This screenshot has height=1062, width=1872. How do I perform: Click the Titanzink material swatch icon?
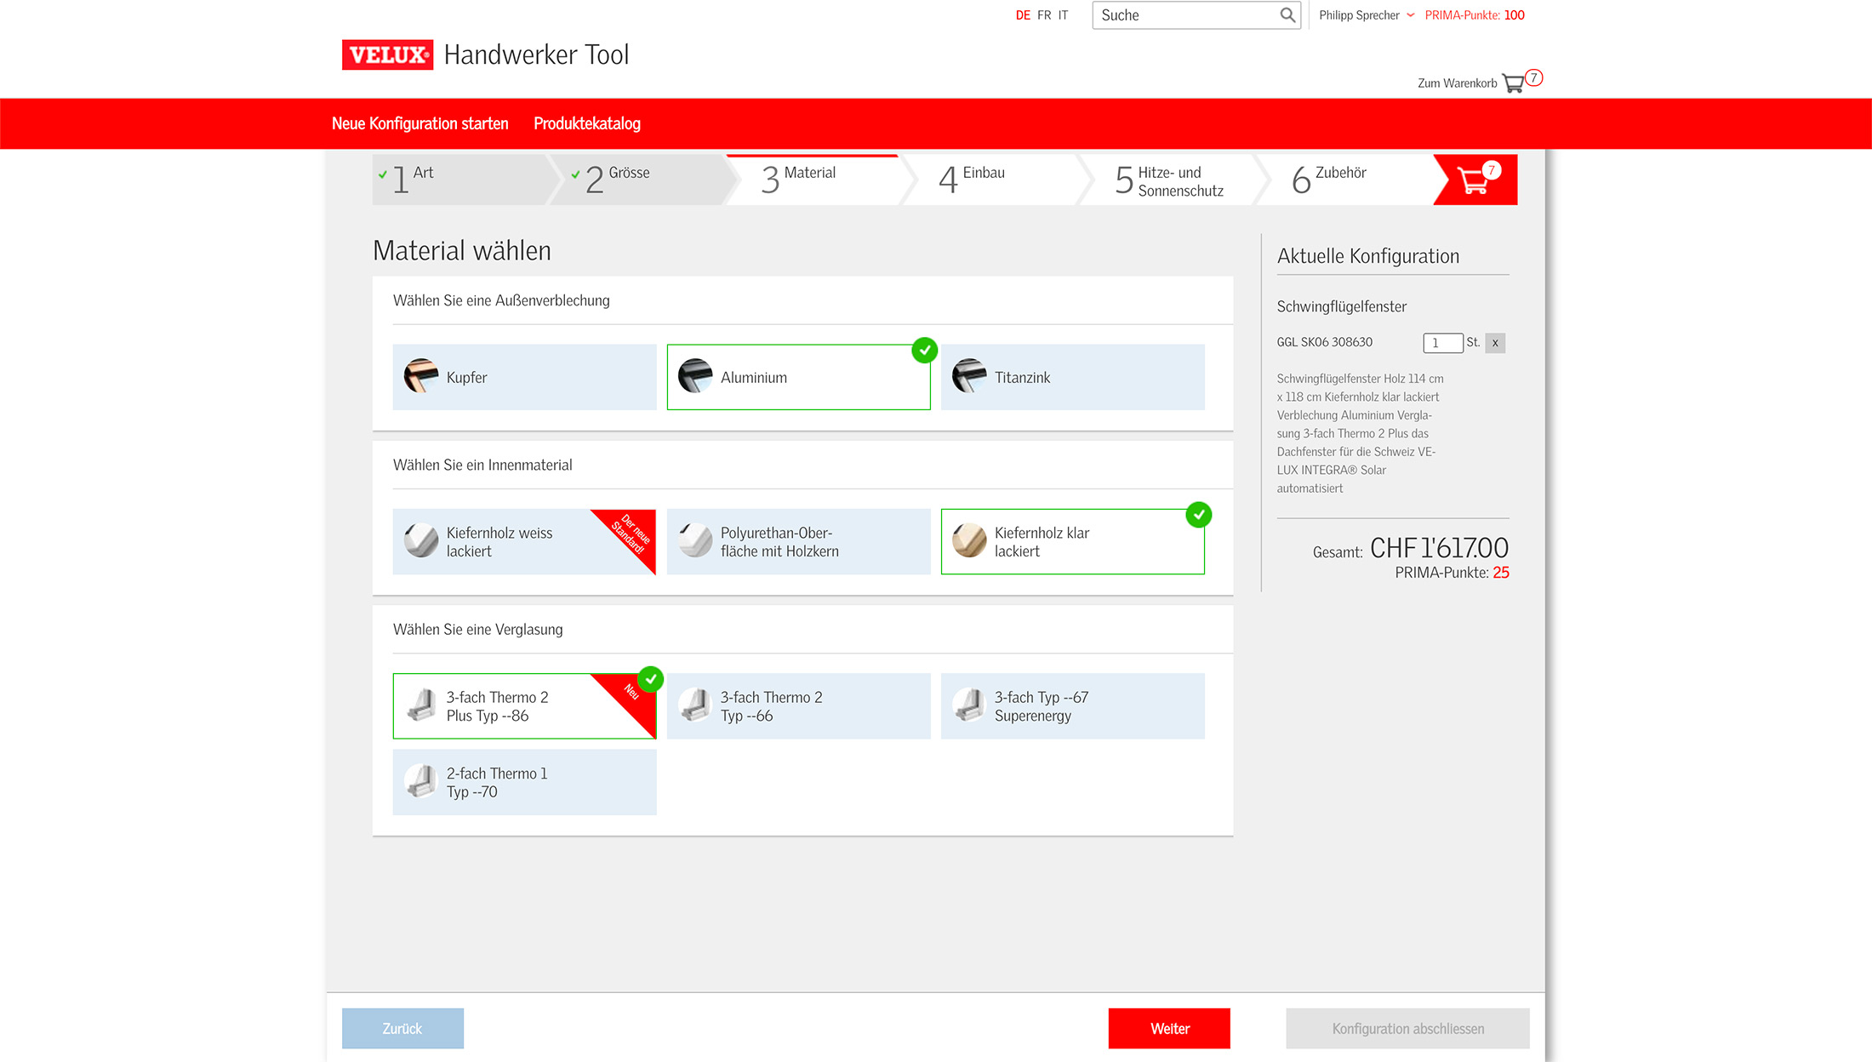[969, 375]
